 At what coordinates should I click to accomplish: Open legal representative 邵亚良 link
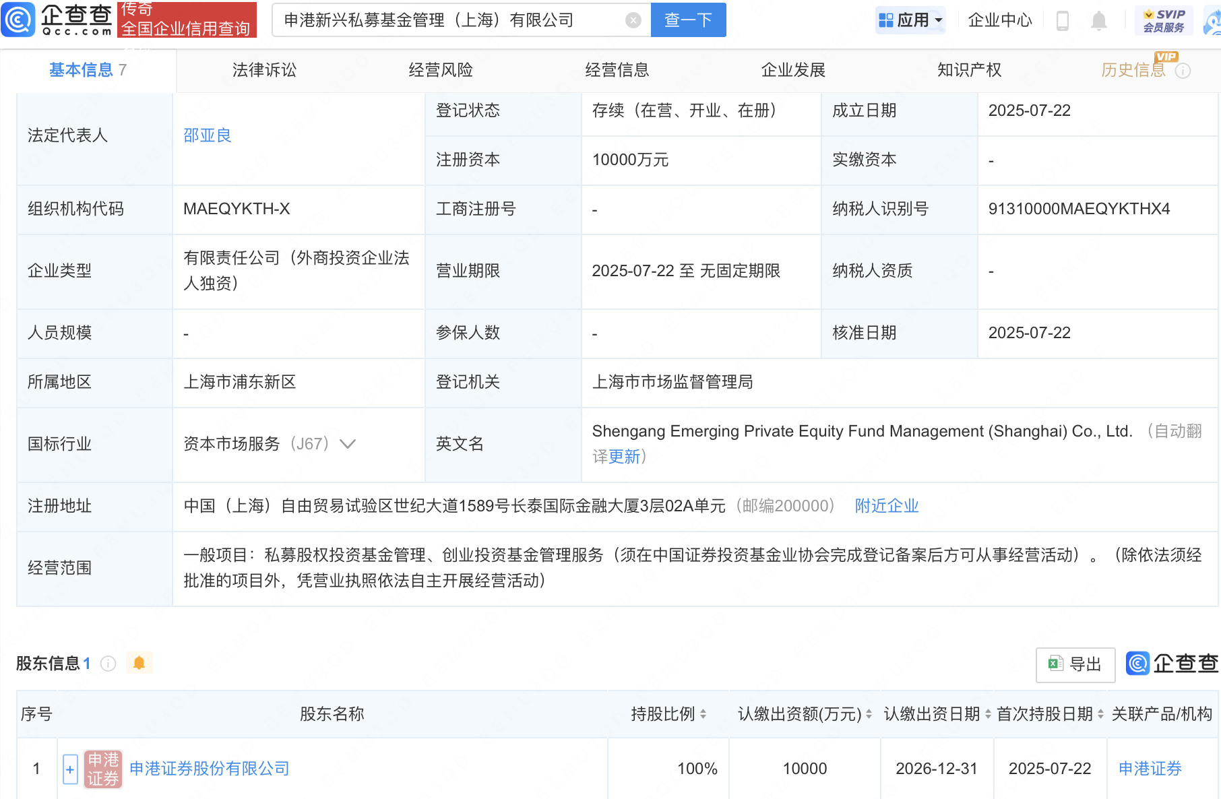tap(208, 135)
